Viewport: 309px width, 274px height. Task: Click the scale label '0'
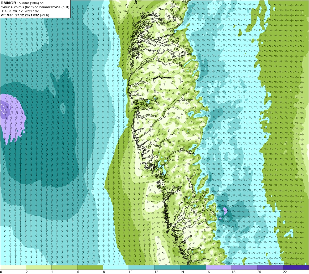(x=1, y=272)
